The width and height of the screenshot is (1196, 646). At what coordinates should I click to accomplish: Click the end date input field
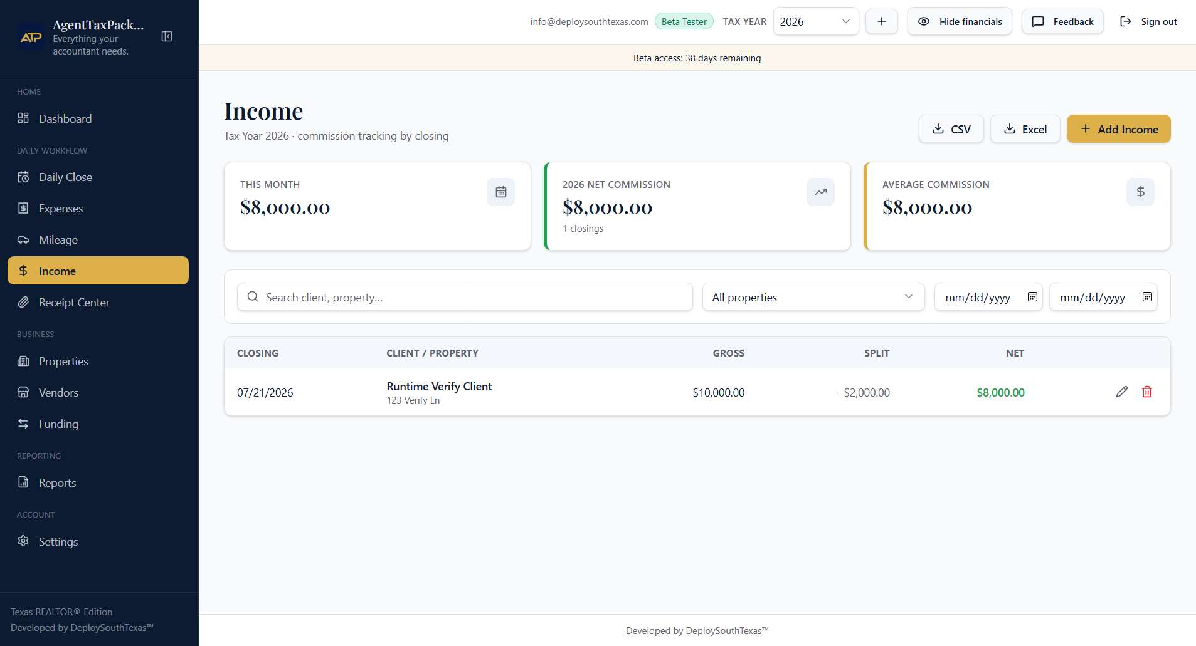tap(1103, 297)
